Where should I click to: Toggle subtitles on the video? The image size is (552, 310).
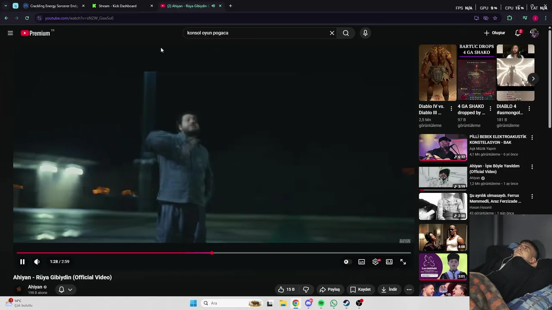tap(362, 262)
